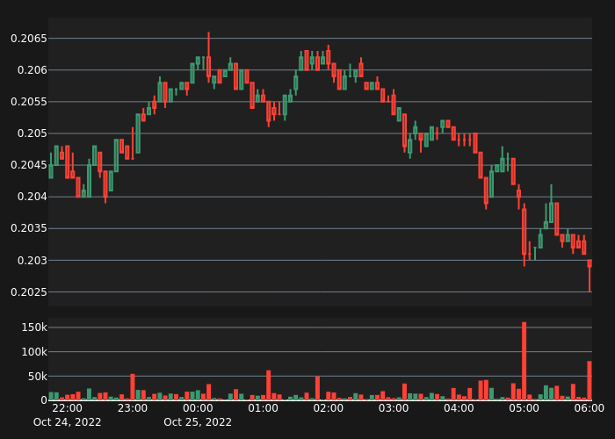
Task: Click the 02:00 time axis label
Action: point(329,408)
